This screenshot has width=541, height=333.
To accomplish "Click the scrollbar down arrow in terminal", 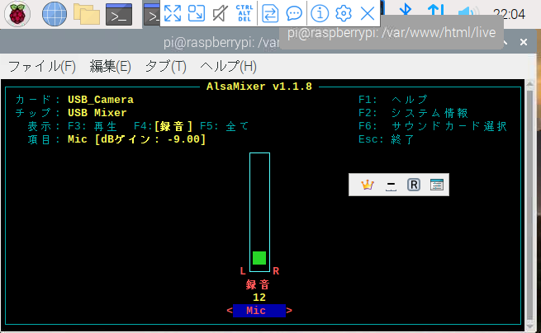I will point(530,326).
